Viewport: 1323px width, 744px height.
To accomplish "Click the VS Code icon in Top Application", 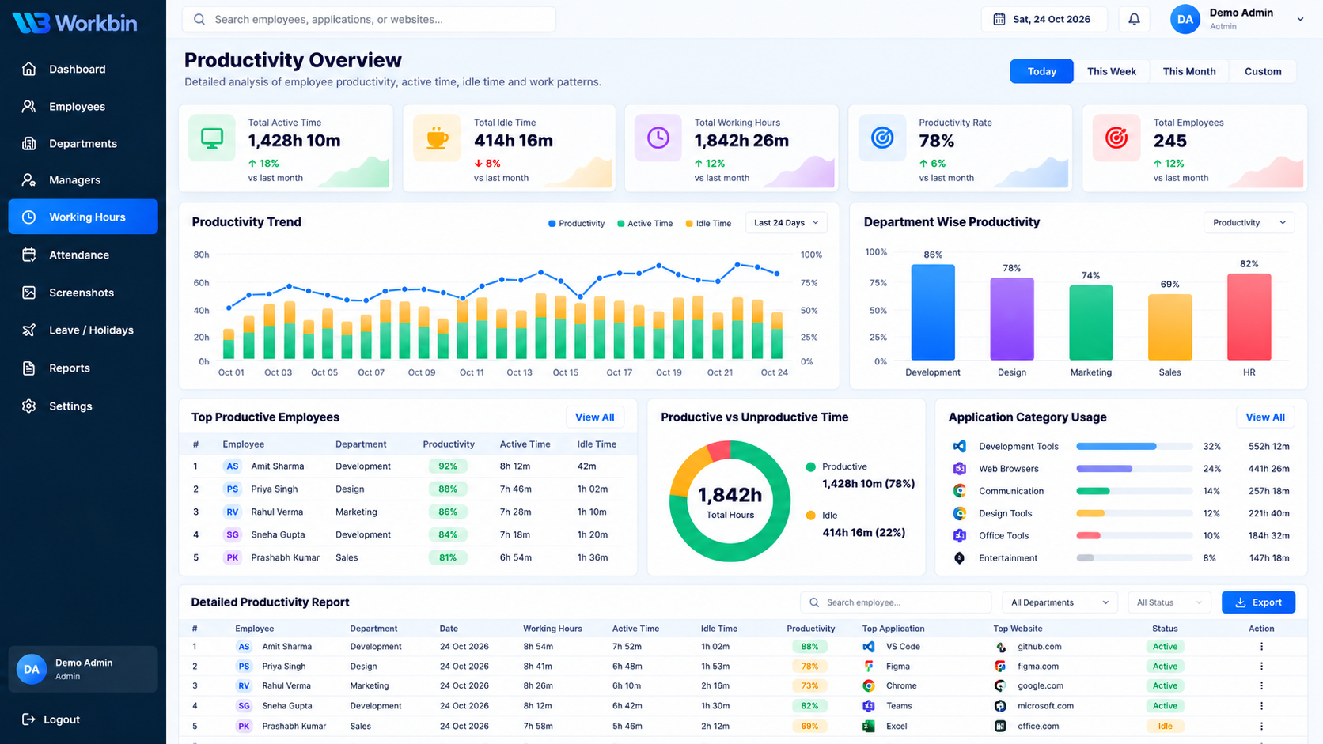I will [x=869, y=647].
